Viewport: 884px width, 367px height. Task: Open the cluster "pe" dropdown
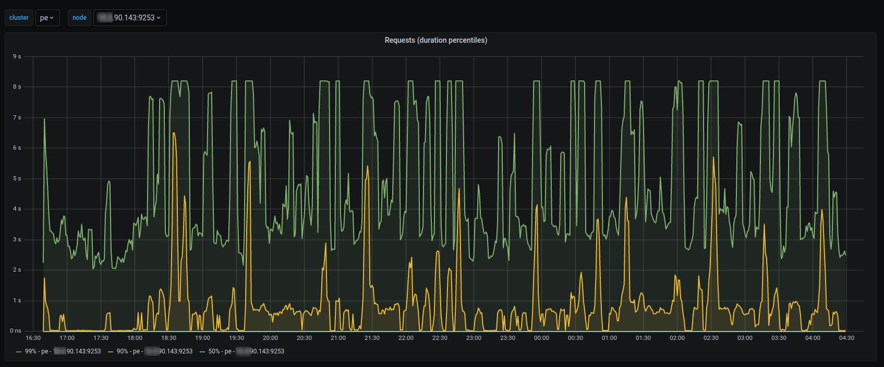tap(47, 18)
